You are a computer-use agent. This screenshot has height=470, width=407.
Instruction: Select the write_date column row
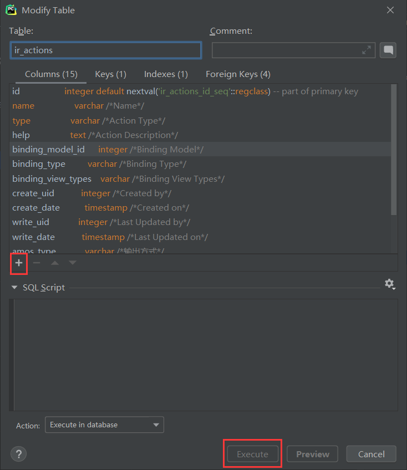point(200,237)
